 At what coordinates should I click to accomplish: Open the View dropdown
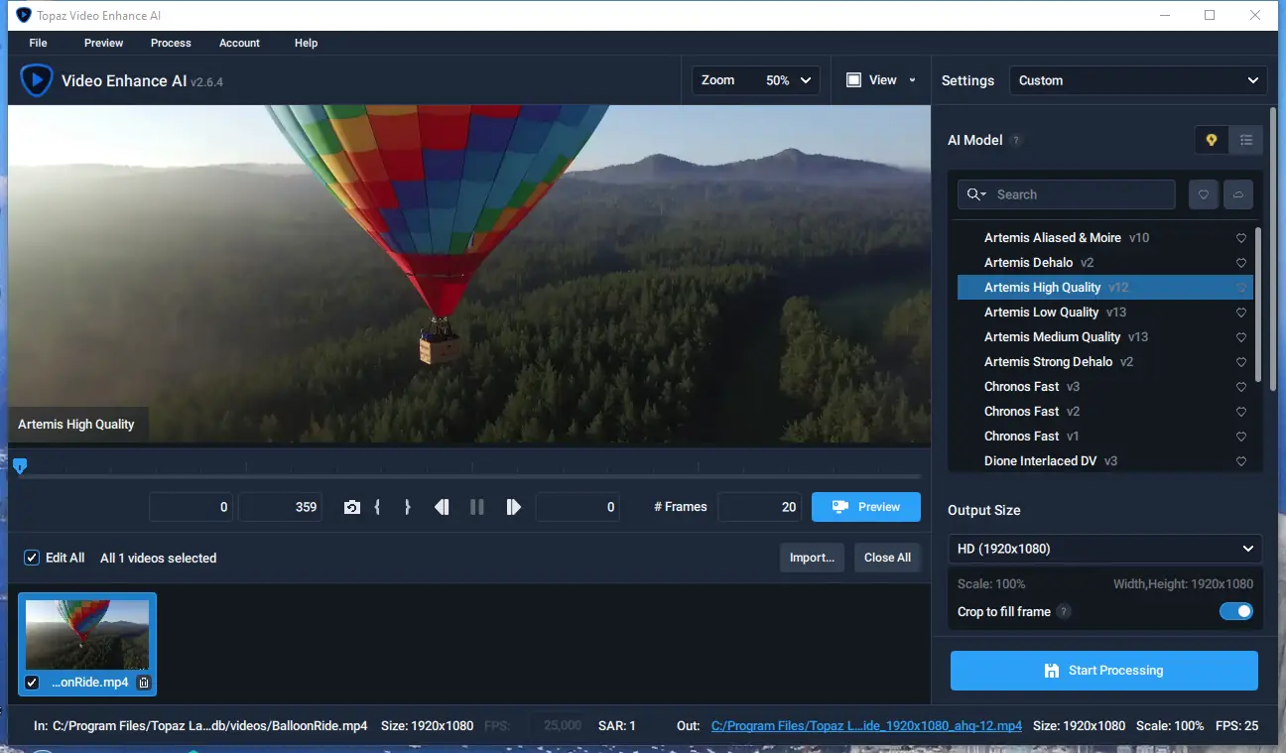click(881, 80)
